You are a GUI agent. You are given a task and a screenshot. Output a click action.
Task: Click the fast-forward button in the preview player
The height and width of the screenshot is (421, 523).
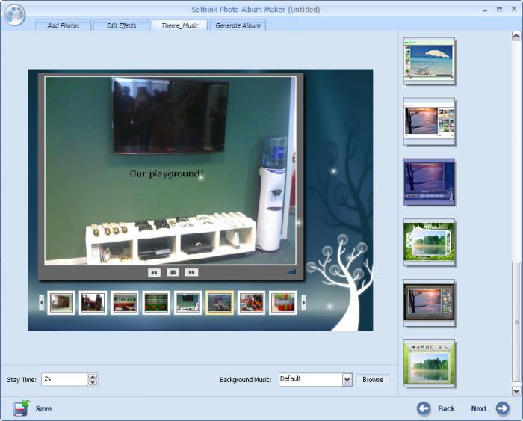191,272
